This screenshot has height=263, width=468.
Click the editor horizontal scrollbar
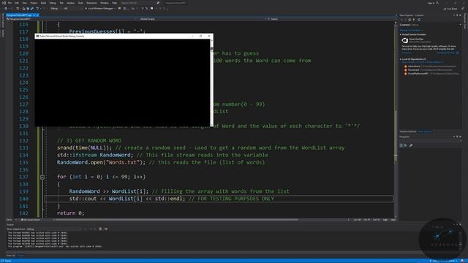(176, 220)
